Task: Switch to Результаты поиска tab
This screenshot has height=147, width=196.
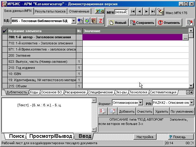Action: (50, 11)
